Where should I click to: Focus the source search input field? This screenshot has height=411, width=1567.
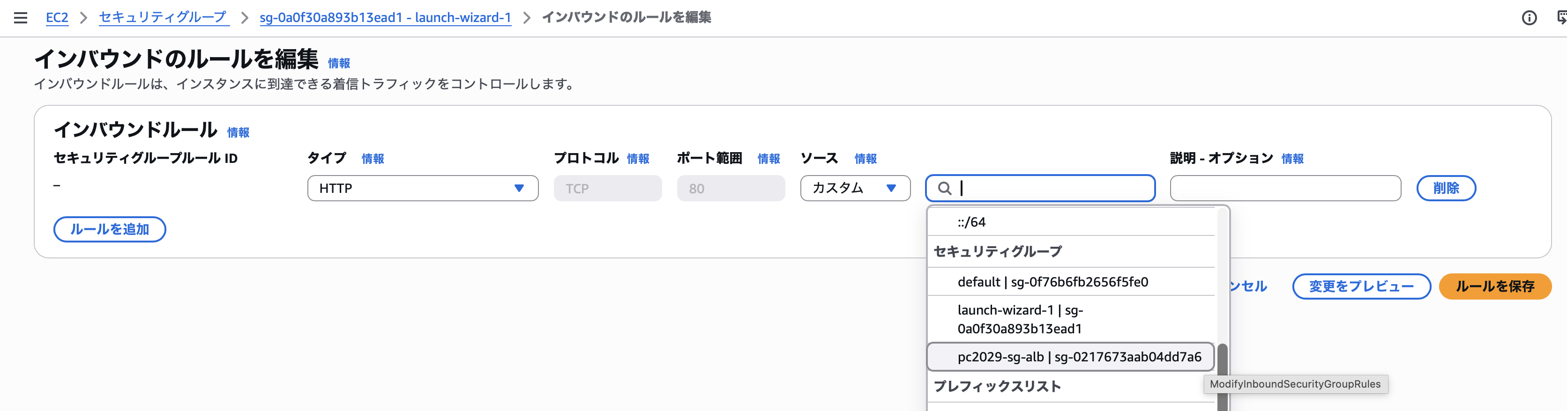point(1040,189)
